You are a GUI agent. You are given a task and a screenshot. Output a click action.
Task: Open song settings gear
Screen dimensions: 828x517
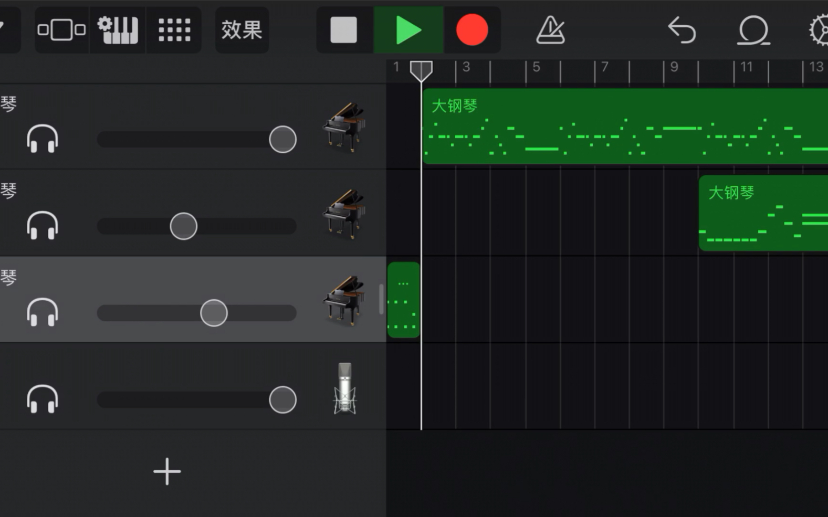[x=819, y=30]
